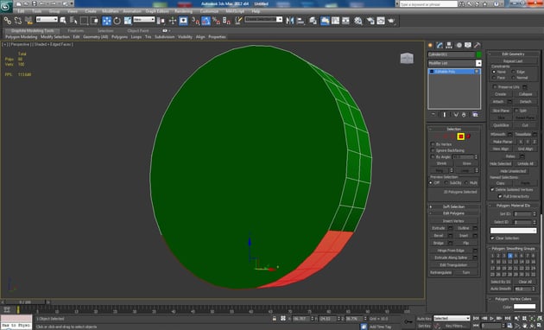544x330 pixels.
Task: Click the Extrude button
Action: (438, 228)
